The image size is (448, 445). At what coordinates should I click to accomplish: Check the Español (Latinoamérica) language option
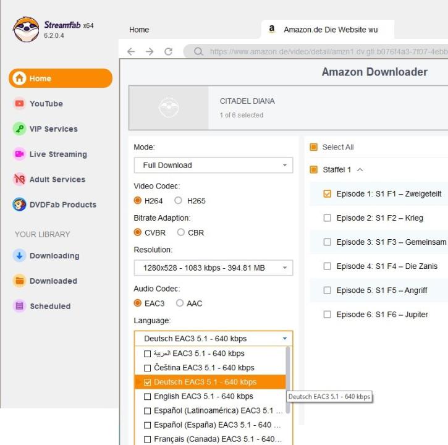click(x=147, y=411)
